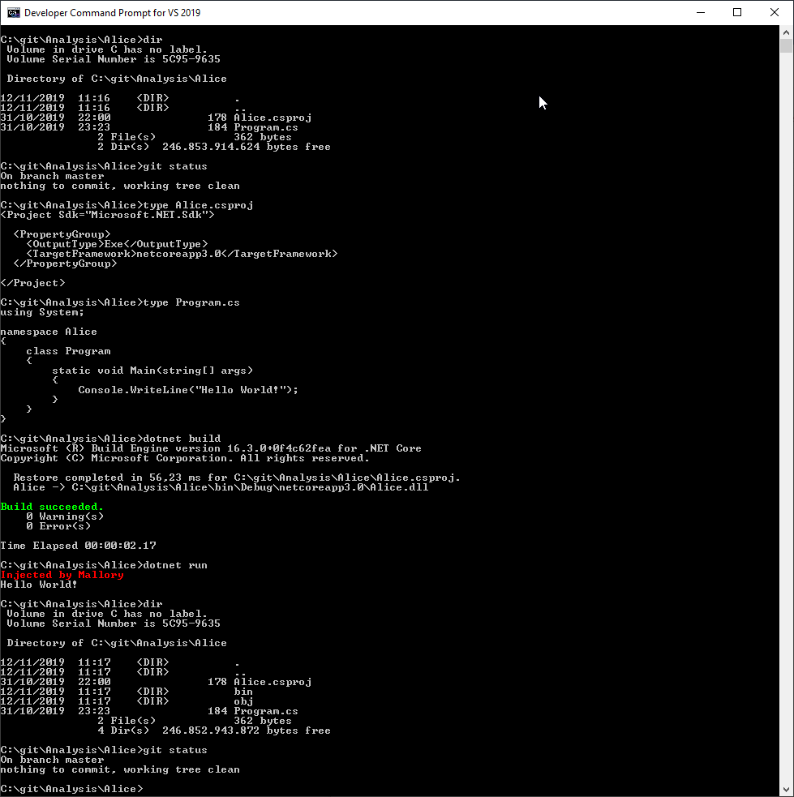Image resolution: width=794 pixels, height=797 pixels.
Task: Click the On branch master output line
Action: (51, 175)
